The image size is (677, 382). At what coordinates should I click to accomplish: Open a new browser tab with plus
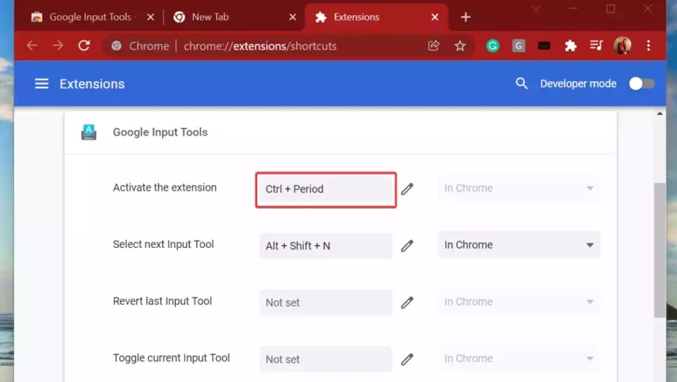pyautogui.click(x=465, y=17)
